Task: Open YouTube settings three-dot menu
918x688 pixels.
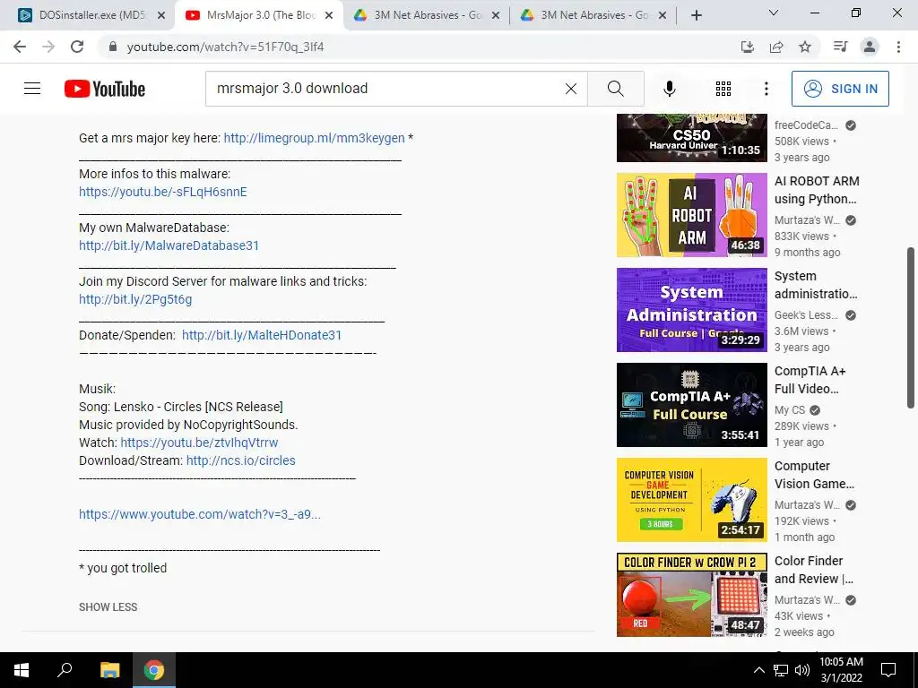Action: (x=766, y=89)
